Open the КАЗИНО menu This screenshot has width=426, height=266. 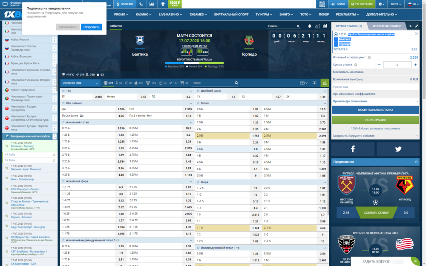click(x=144, y=14)
